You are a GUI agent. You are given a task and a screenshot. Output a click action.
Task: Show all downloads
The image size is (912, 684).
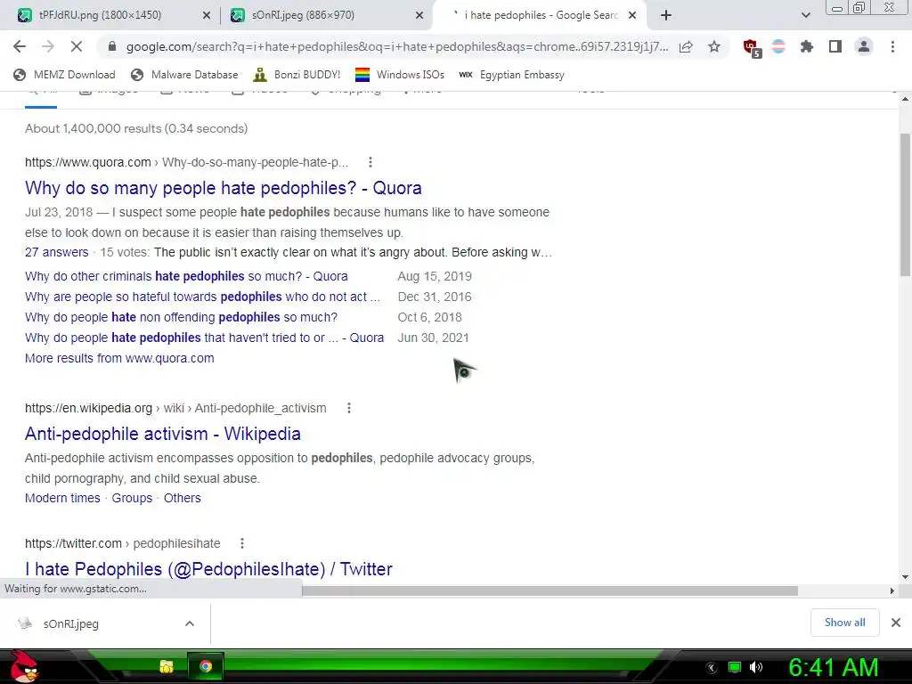[844, 623]
